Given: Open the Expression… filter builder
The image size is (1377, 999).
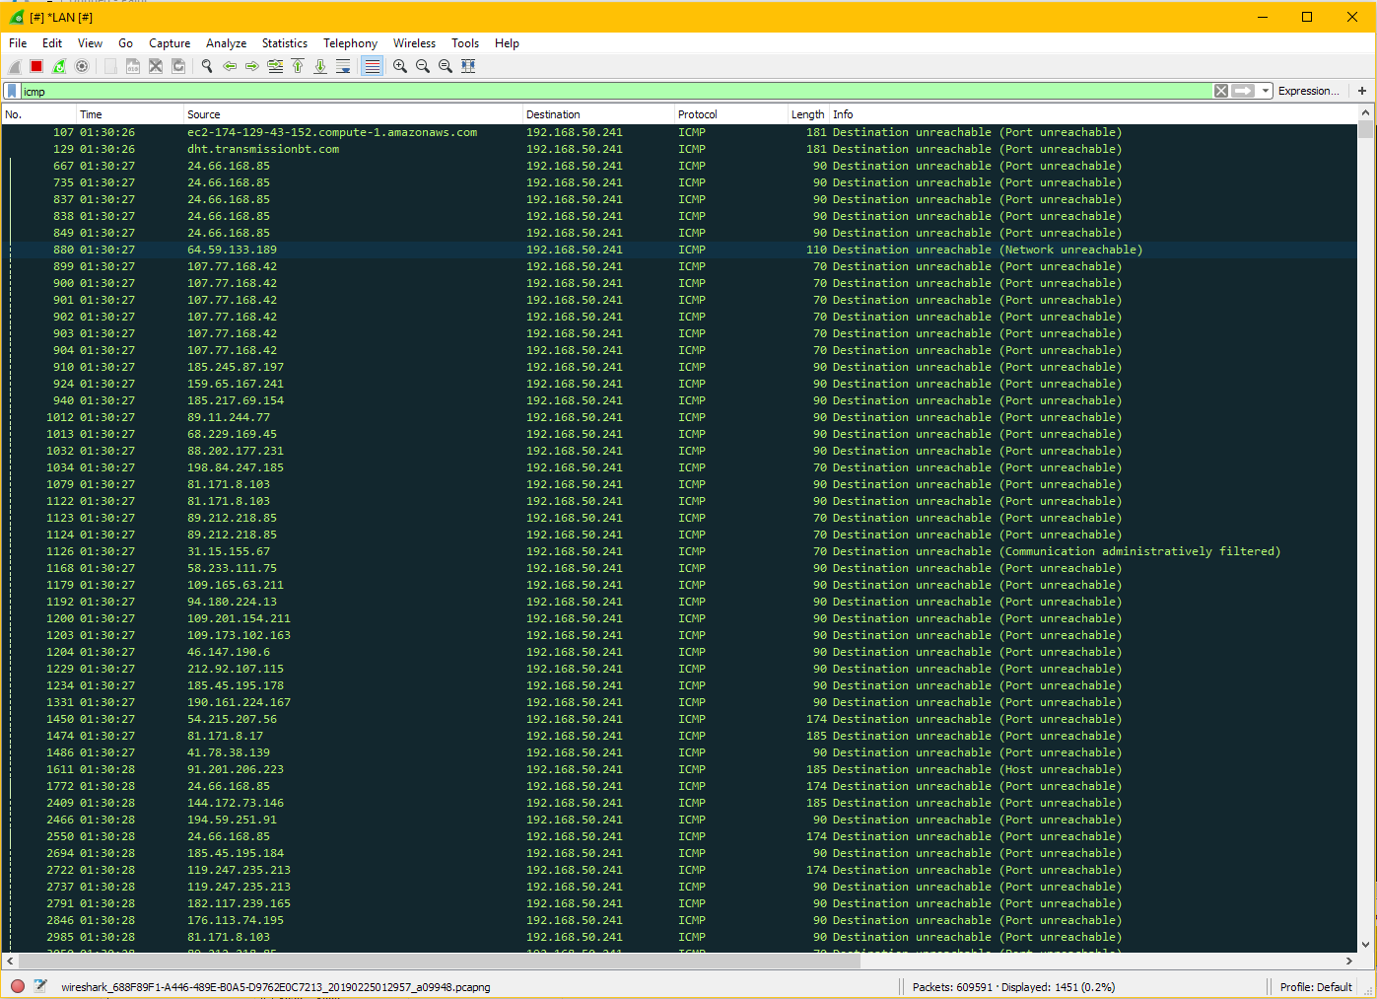Looking at the screenshot, I should [1308, 91].
